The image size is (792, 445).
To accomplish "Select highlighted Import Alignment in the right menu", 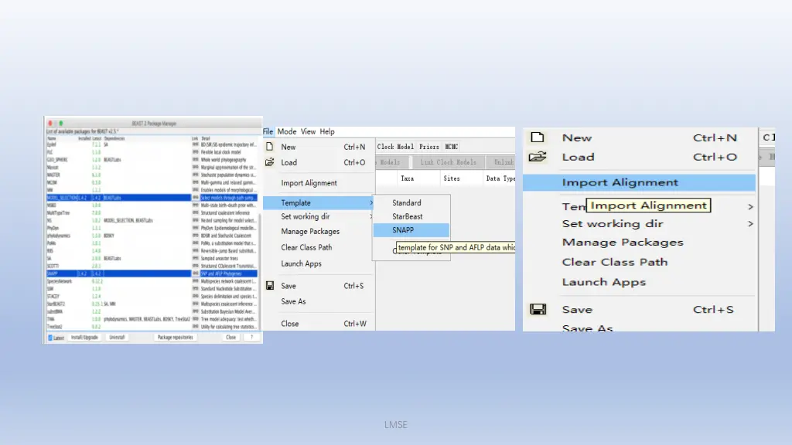I will pyautogui.click(x=639, y=182).
